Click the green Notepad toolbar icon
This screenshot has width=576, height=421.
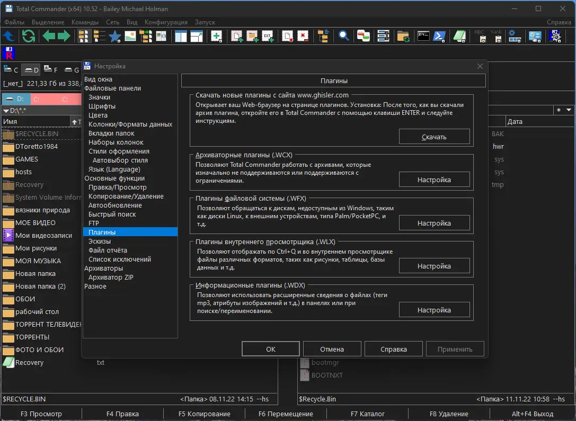[x=460, y=36]
